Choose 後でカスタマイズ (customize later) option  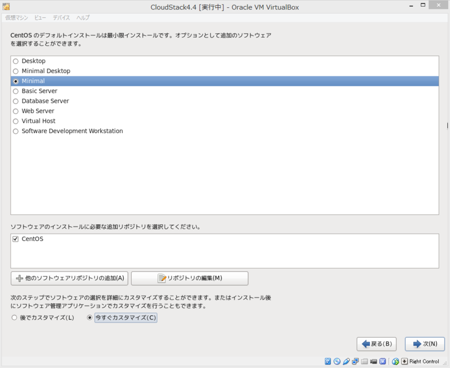click(x=15, y=317)
